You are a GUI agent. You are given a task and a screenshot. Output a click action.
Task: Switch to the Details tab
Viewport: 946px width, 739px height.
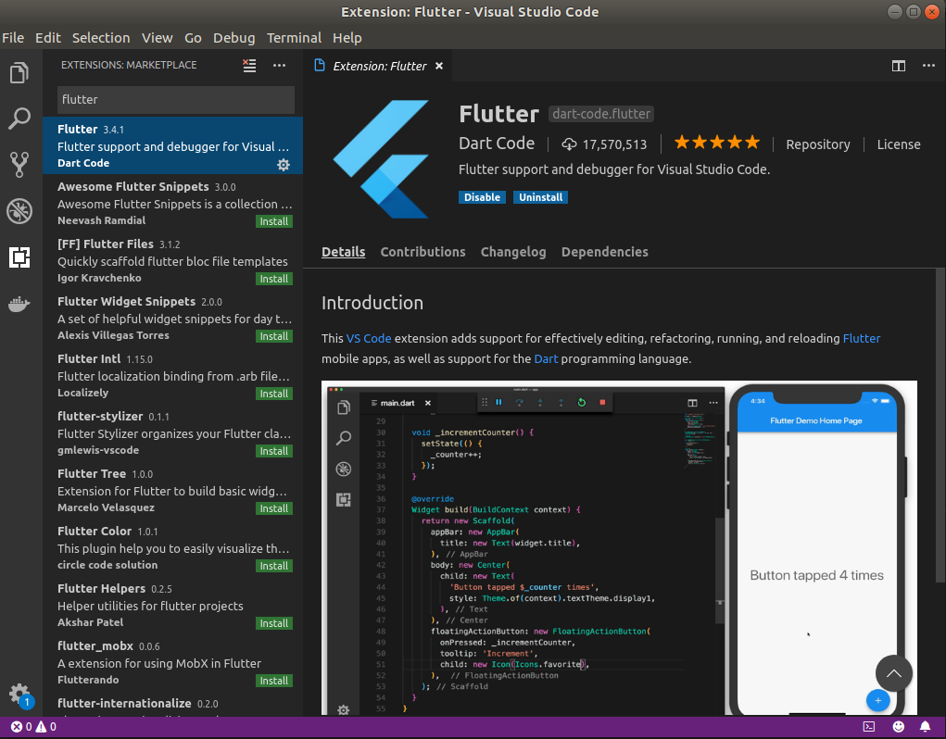click(344, 251)
